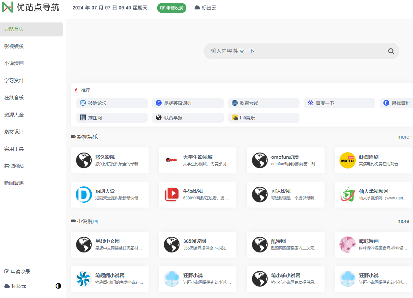Open the 短剧天堂 card title
Viewport: 413px width, 298px height.
click(x=105, y=191)
